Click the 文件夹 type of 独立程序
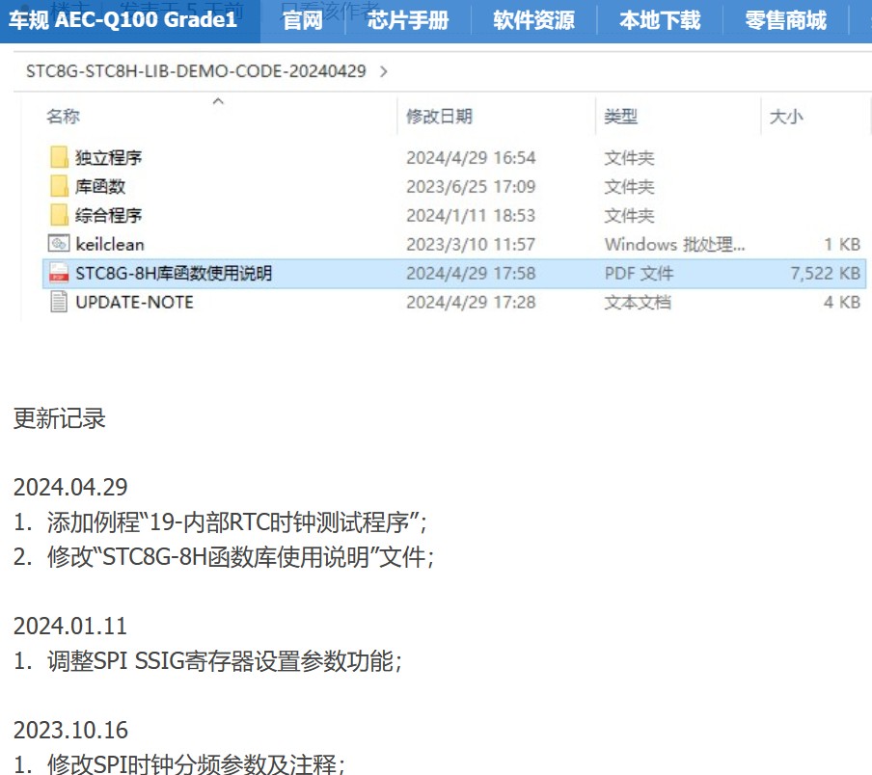 (x=629, y=158)
